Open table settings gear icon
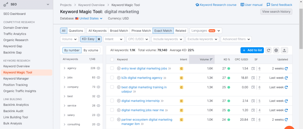This screenshot has height=129, width=303. 276,50
